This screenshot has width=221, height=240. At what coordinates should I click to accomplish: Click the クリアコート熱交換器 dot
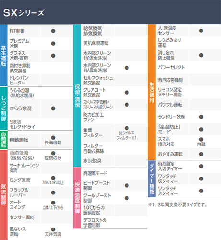[x=127, y=92]
